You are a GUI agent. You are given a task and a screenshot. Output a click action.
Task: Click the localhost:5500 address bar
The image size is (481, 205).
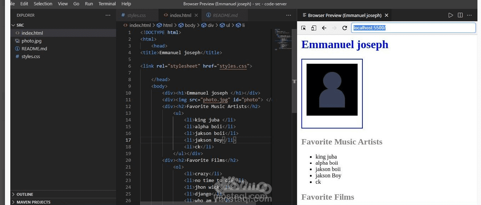[x=413, y=28]
